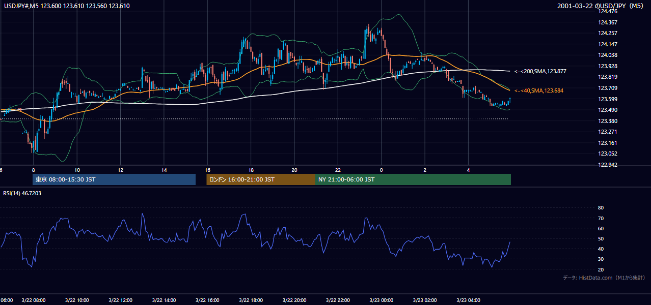651x305 pixels.
Task: Click the 3/22 20:00 time axis label
Action: coord(294,300)
